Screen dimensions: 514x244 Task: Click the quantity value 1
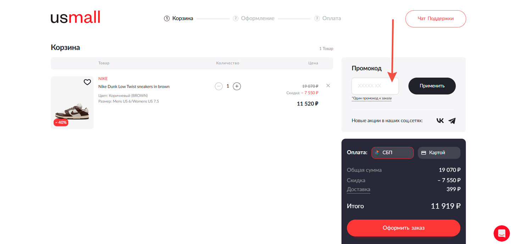point(228,86)
